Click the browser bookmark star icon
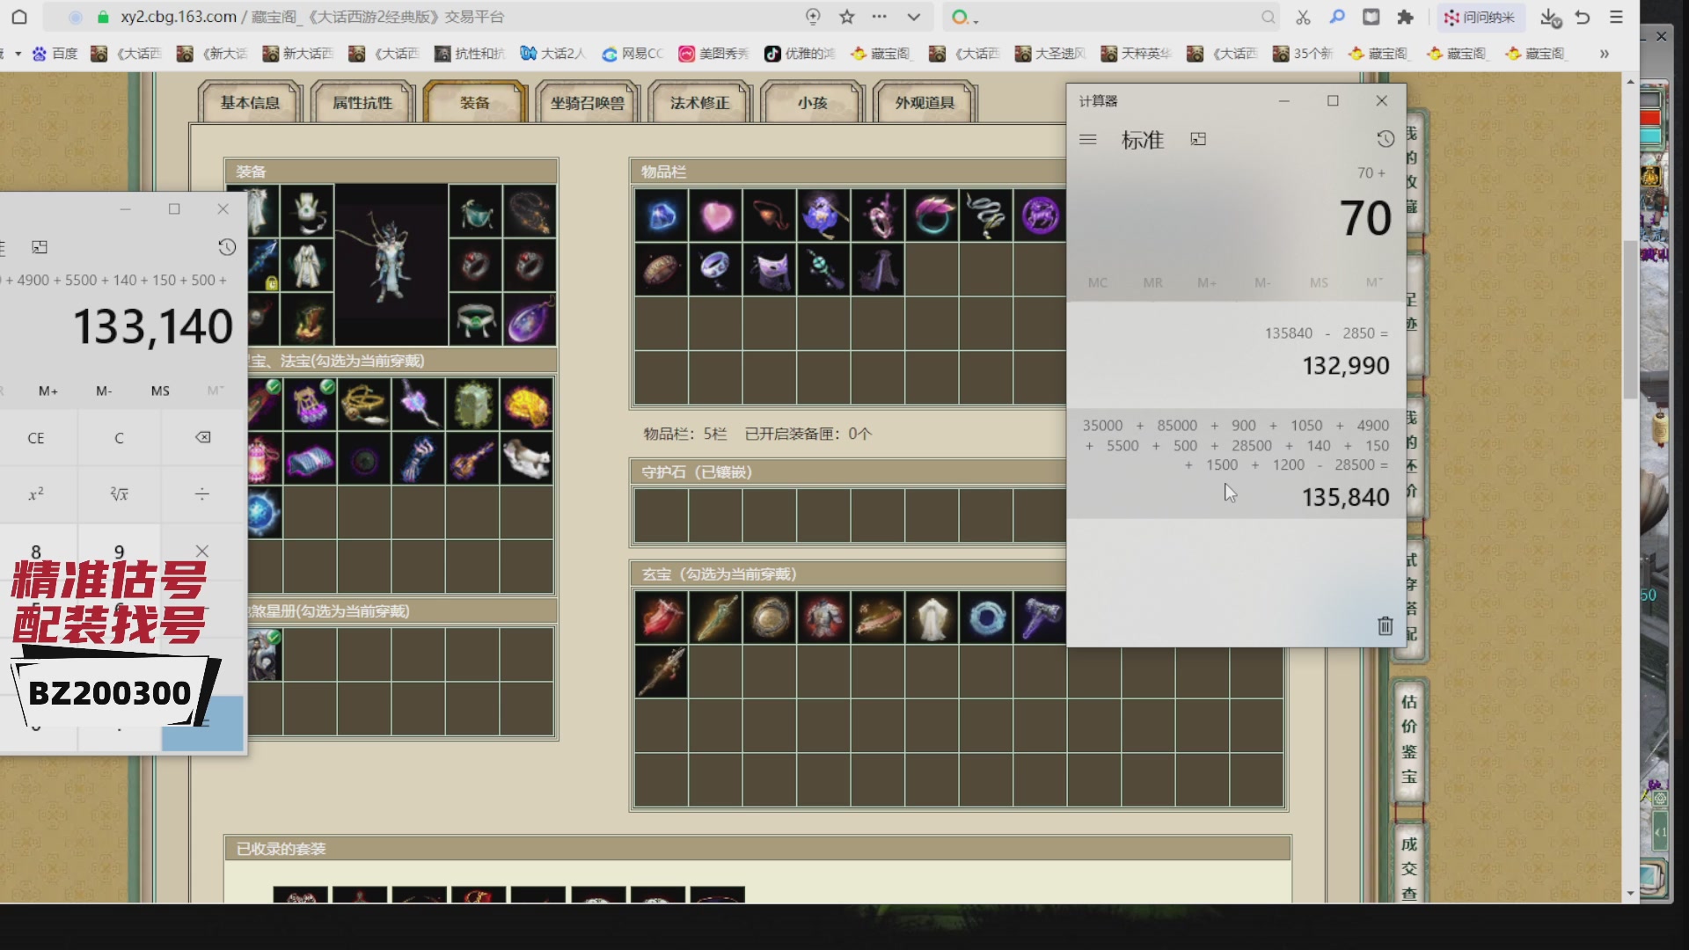The height and width of the screenshot is (950, 1689). point(847,17)
